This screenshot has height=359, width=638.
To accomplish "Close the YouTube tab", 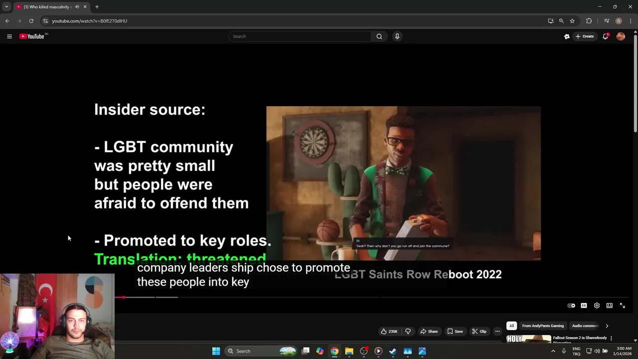I will 85,7.
